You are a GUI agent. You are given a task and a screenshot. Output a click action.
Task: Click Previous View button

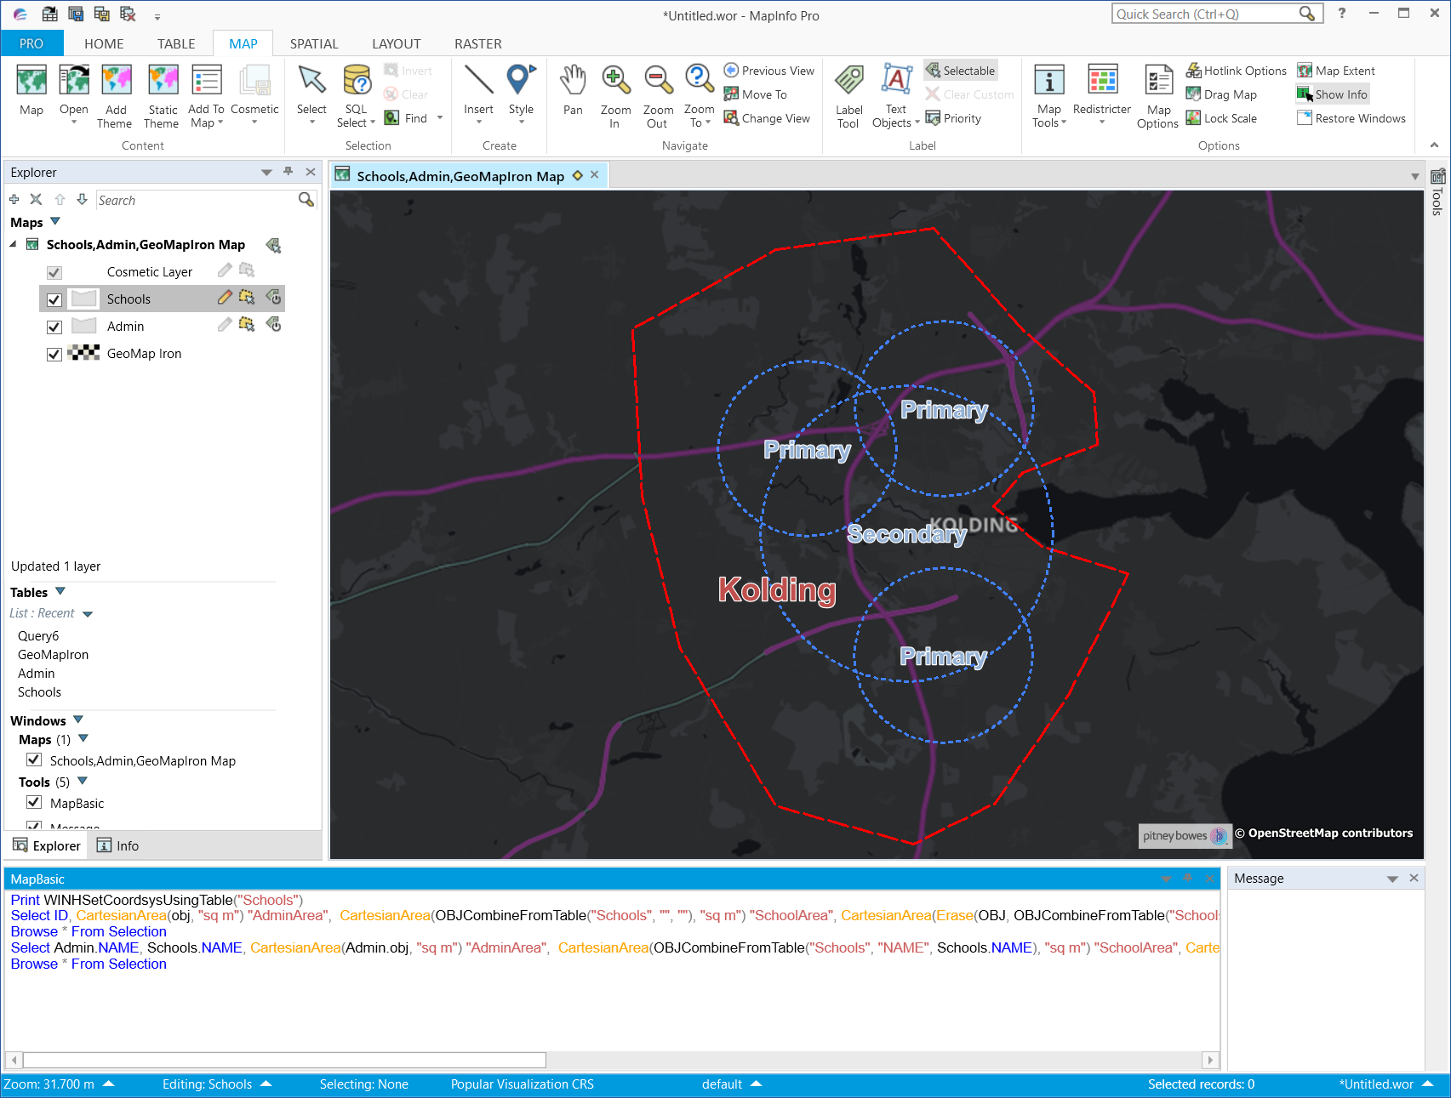769,71
